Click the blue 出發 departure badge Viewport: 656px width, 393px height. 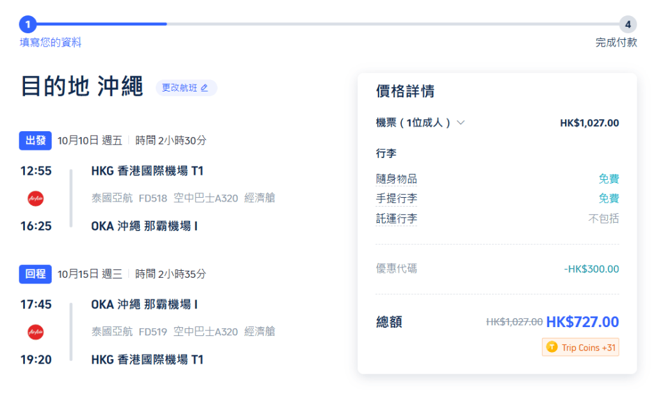(35, 141)
